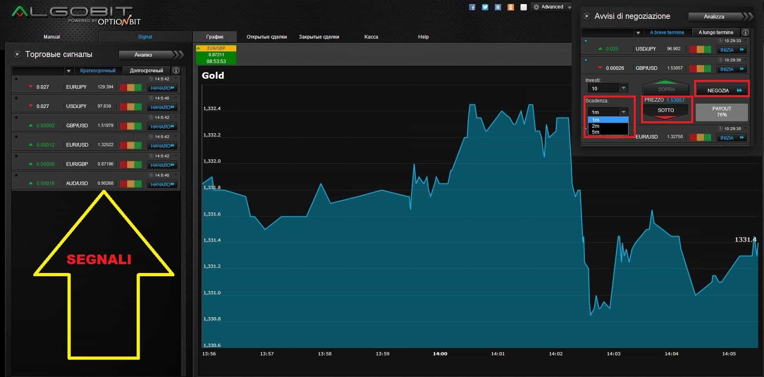This screenshot has width=764, height=377.
Task: Choose the SOPRA (above) option
Action: 666,87
